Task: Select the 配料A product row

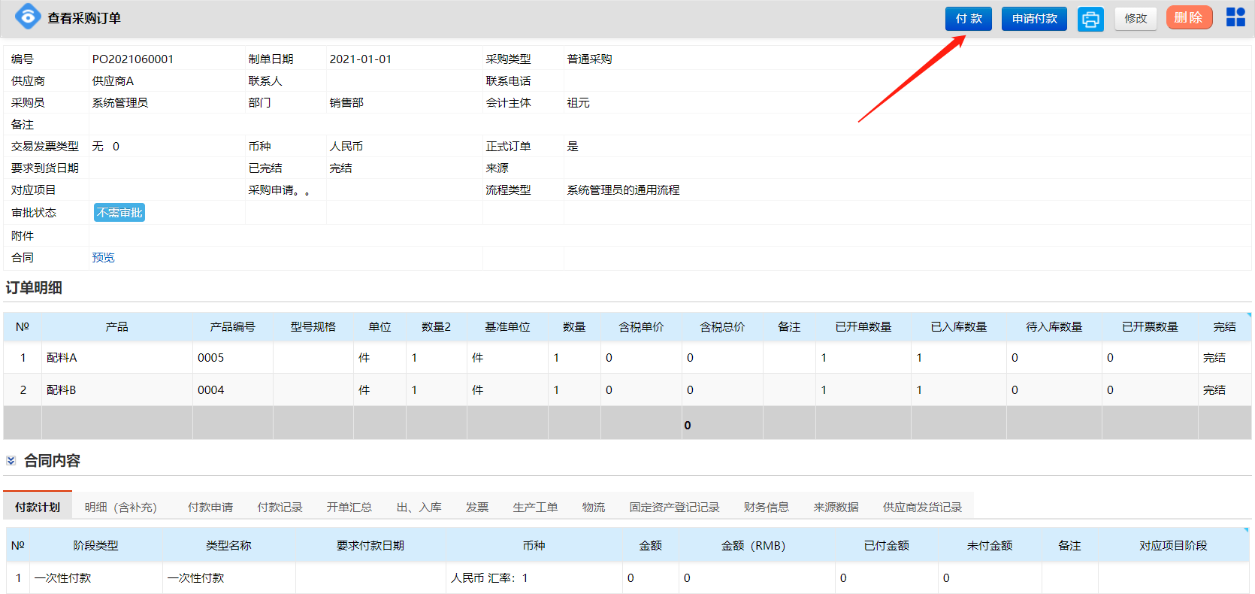Action: click(62, 358)
